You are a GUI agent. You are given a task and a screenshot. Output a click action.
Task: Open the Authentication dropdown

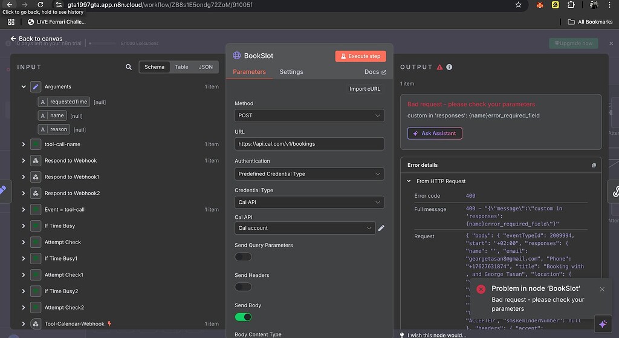point(309,174)
